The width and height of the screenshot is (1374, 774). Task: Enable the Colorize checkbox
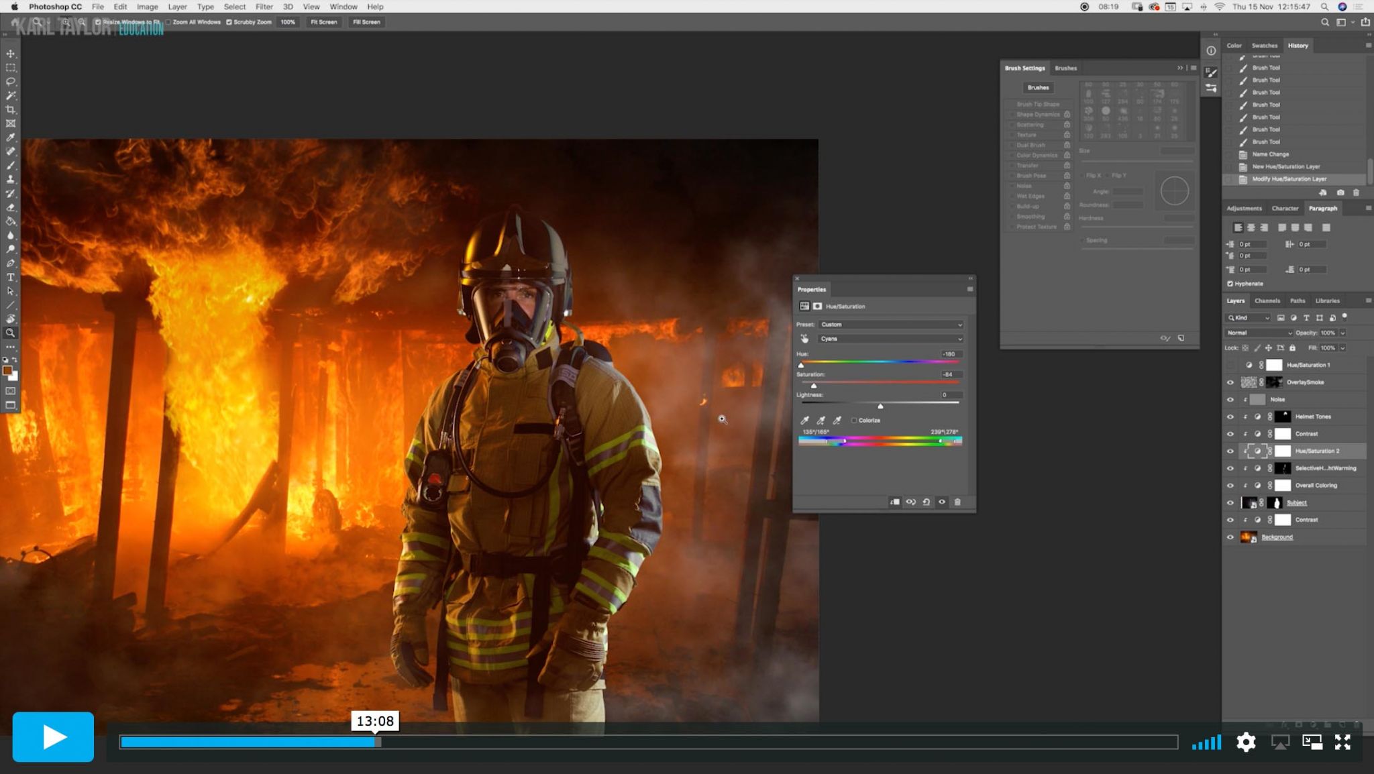click(x=855, y=420)
